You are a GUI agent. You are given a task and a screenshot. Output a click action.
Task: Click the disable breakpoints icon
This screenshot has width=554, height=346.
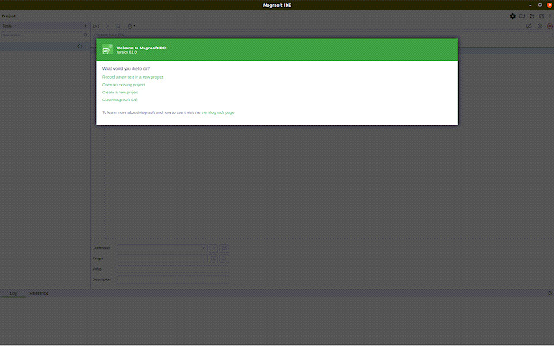click(x=529, y=26)
